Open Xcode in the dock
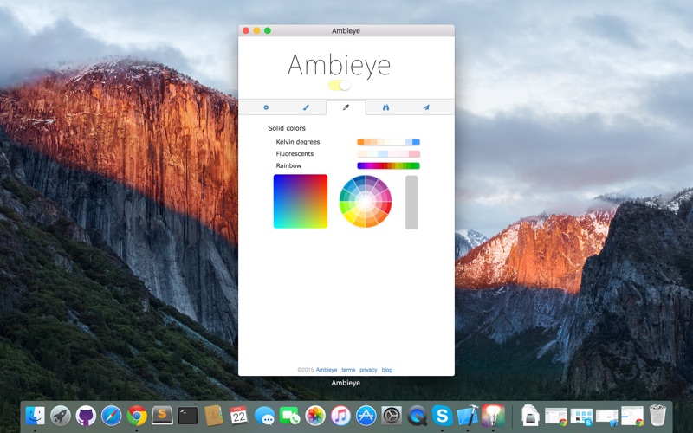 (x=468, y=416)
